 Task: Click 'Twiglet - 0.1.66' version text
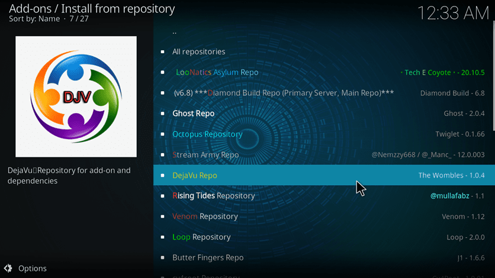(x=460, y=134)
